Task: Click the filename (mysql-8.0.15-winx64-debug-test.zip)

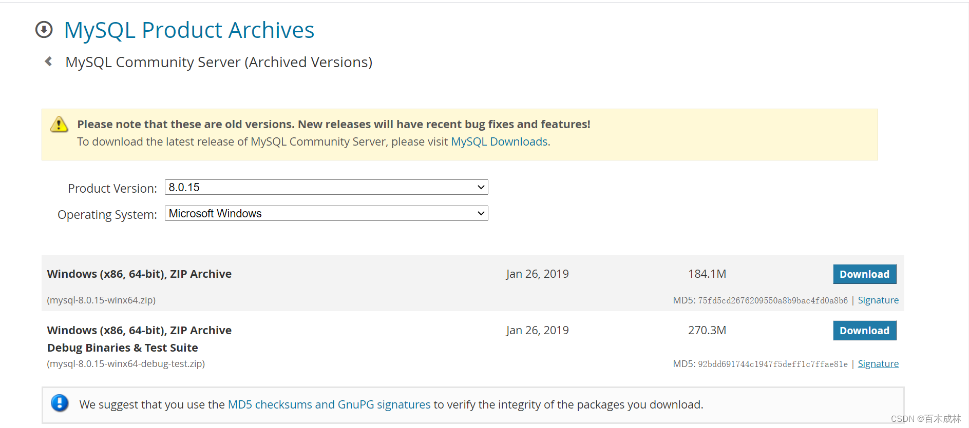Action: [126, 364]
